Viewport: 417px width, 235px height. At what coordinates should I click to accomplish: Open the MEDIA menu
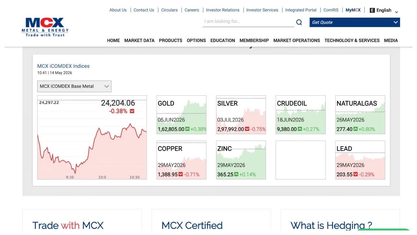tap(391, 40)
